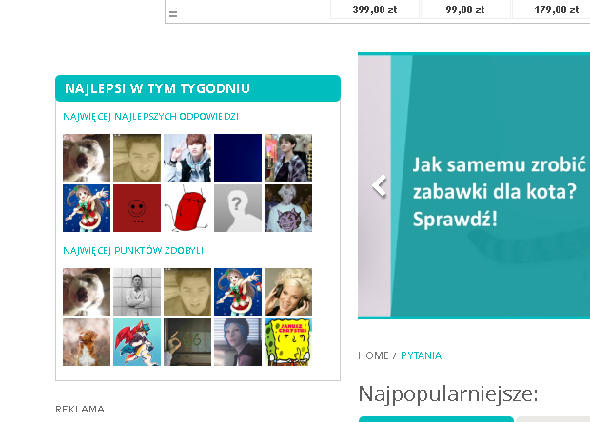Screen dimensions: 590x422
Task: Click the red cartoon creature avatar
Action: [x=187, y=208]
